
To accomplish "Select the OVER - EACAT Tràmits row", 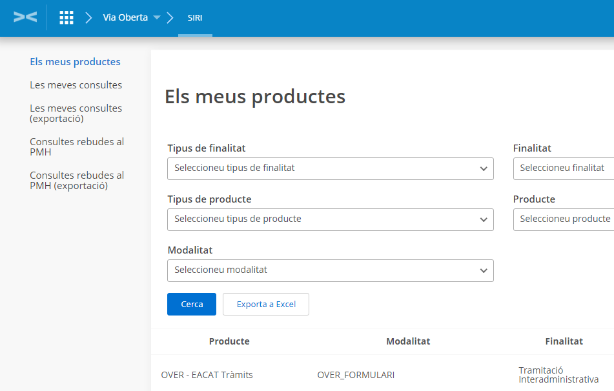I will 207,375.
